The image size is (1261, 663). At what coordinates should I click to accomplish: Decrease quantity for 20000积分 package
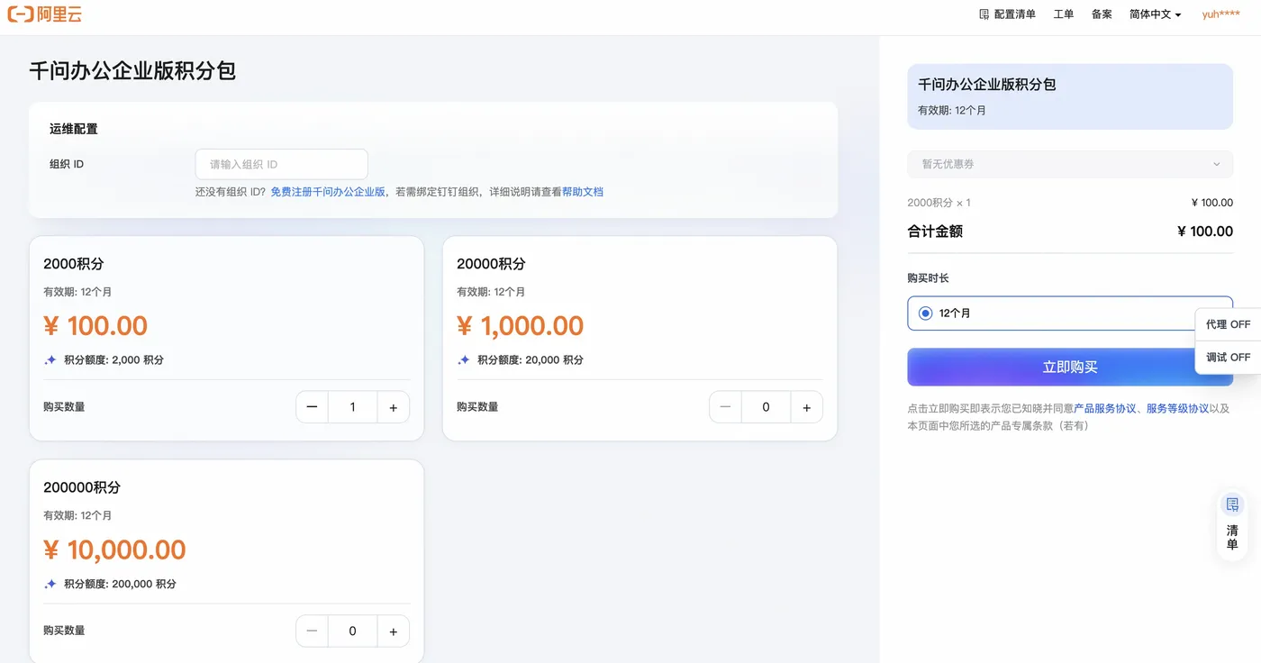pos(725,407)
